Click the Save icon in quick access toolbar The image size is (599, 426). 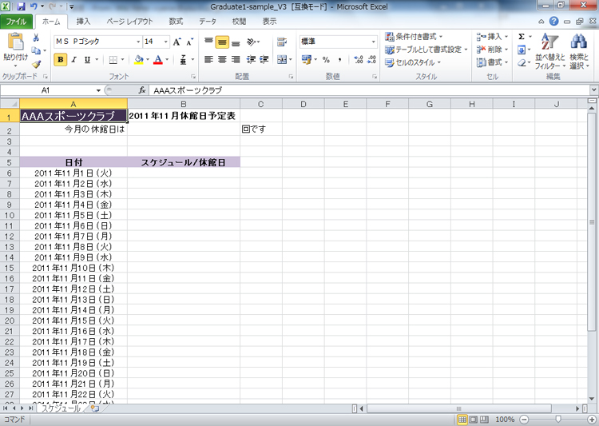coord(21,6)
